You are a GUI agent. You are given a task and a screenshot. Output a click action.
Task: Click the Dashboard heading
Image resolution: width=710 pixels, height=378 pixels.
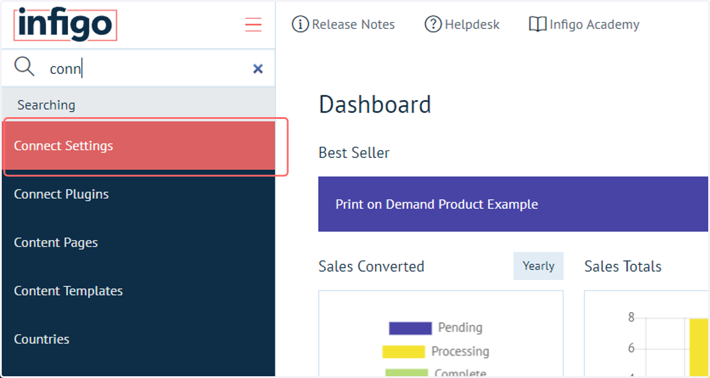tap(375, 105)
